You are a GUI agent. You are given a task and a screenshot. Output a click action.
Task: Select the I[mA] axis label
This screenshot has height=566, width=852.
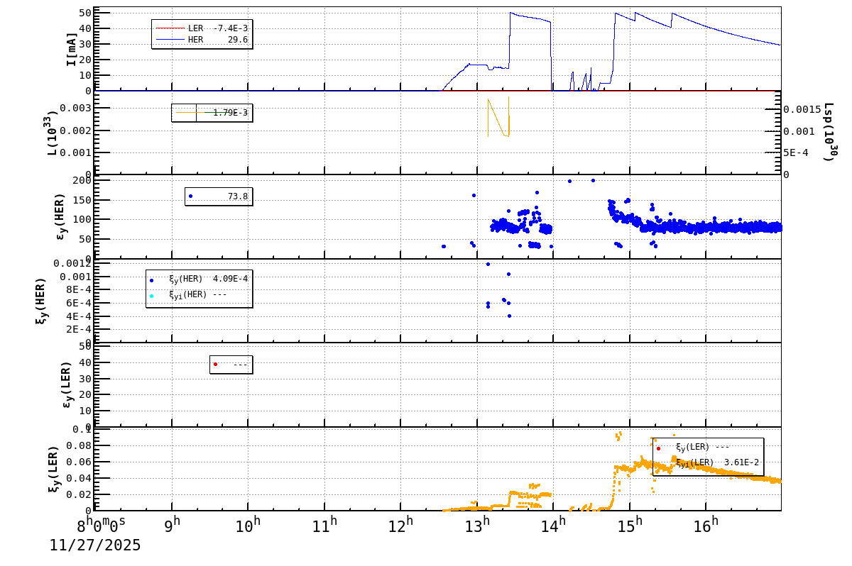pos(72,47)
